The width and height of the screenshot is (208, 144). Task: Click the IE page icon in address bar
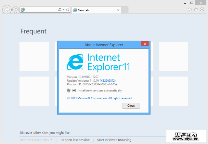point(23,10)
